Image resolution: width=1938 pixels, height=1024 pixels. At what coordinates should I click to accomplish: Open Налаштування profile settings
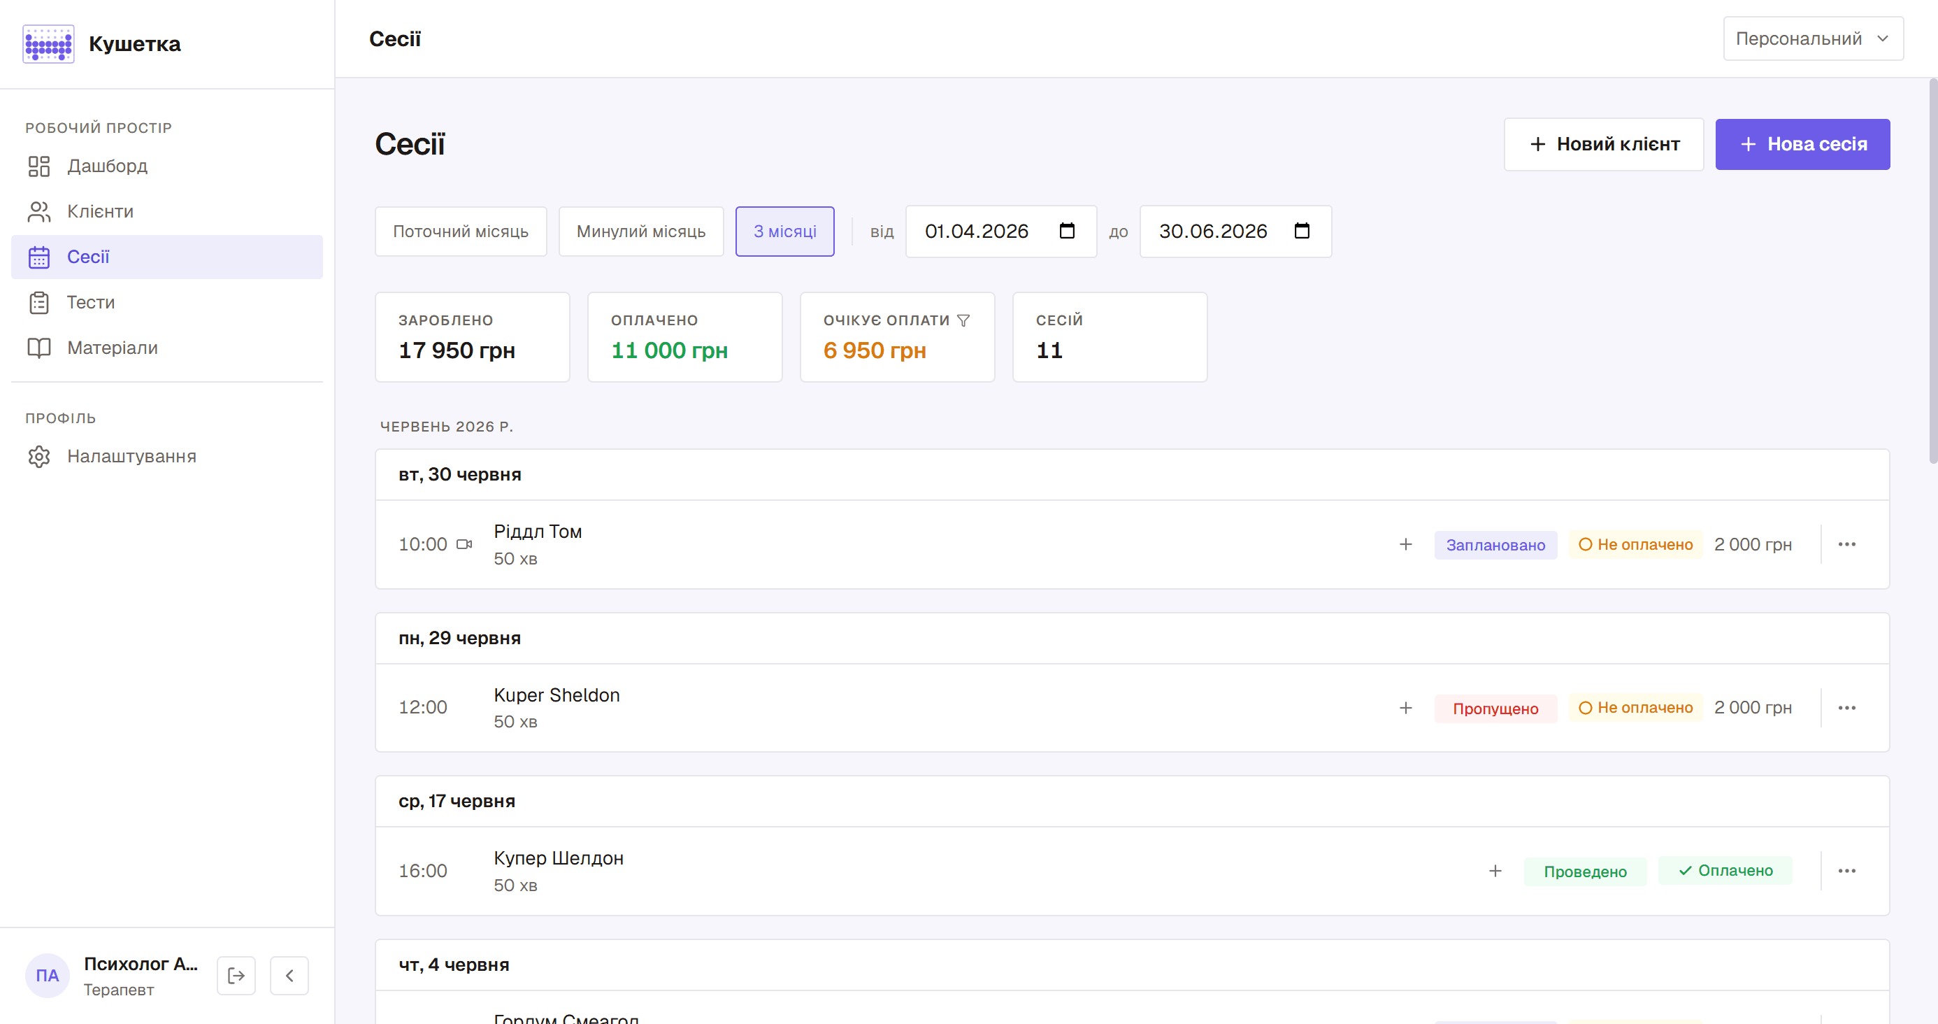[x=167, y=456]
